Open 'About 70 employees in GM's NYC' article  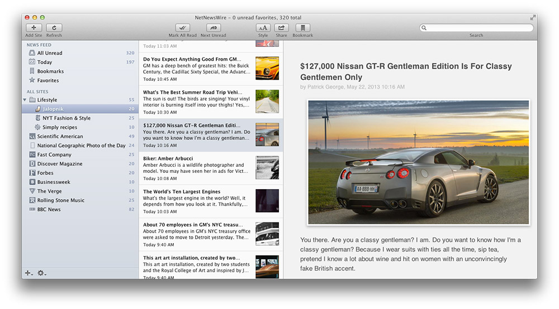pos(211,234)
